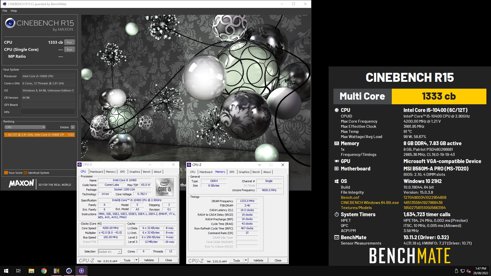Image resolution: width=491 pixels, height=276 pixels.
Task: Click the BenchMate GPU section icon
Action: pyautogui.click(x=337, y=161)
